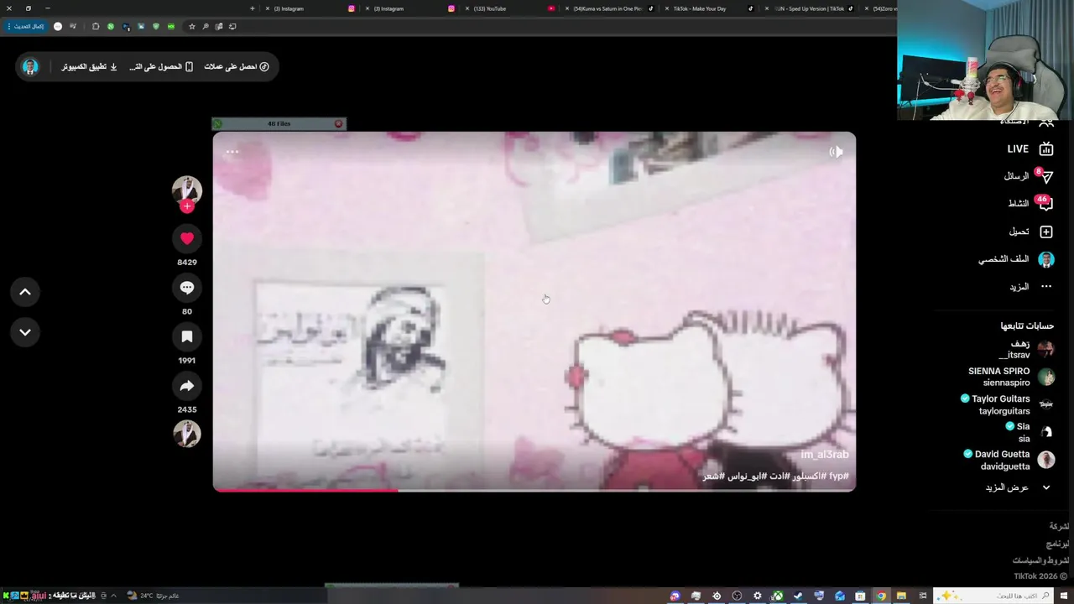Image resolution: width=1074 pixels, height=604 pixels.
Task: Open Steam in the taskbar
Action: pos(798,596)
